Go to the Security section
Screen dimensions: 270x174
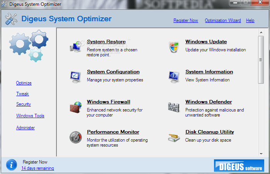(x=24, y=104)
